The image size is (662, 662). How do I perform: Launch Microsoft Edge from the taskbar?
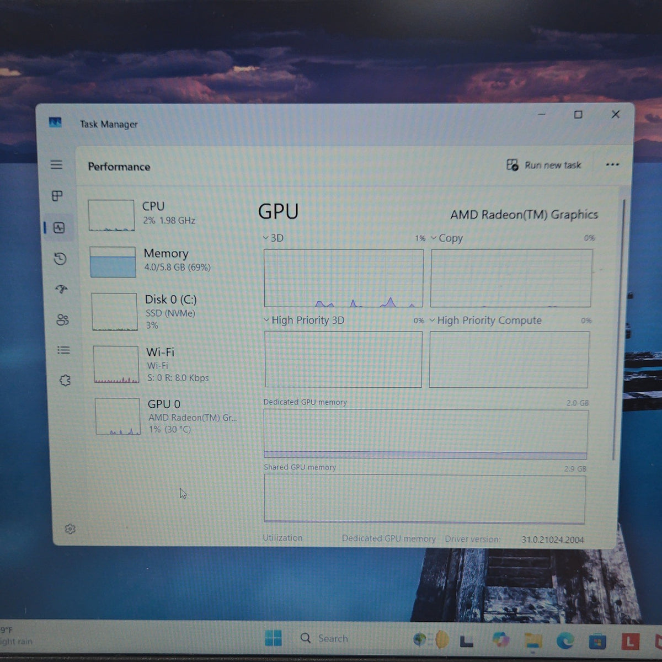click(565, 640)
